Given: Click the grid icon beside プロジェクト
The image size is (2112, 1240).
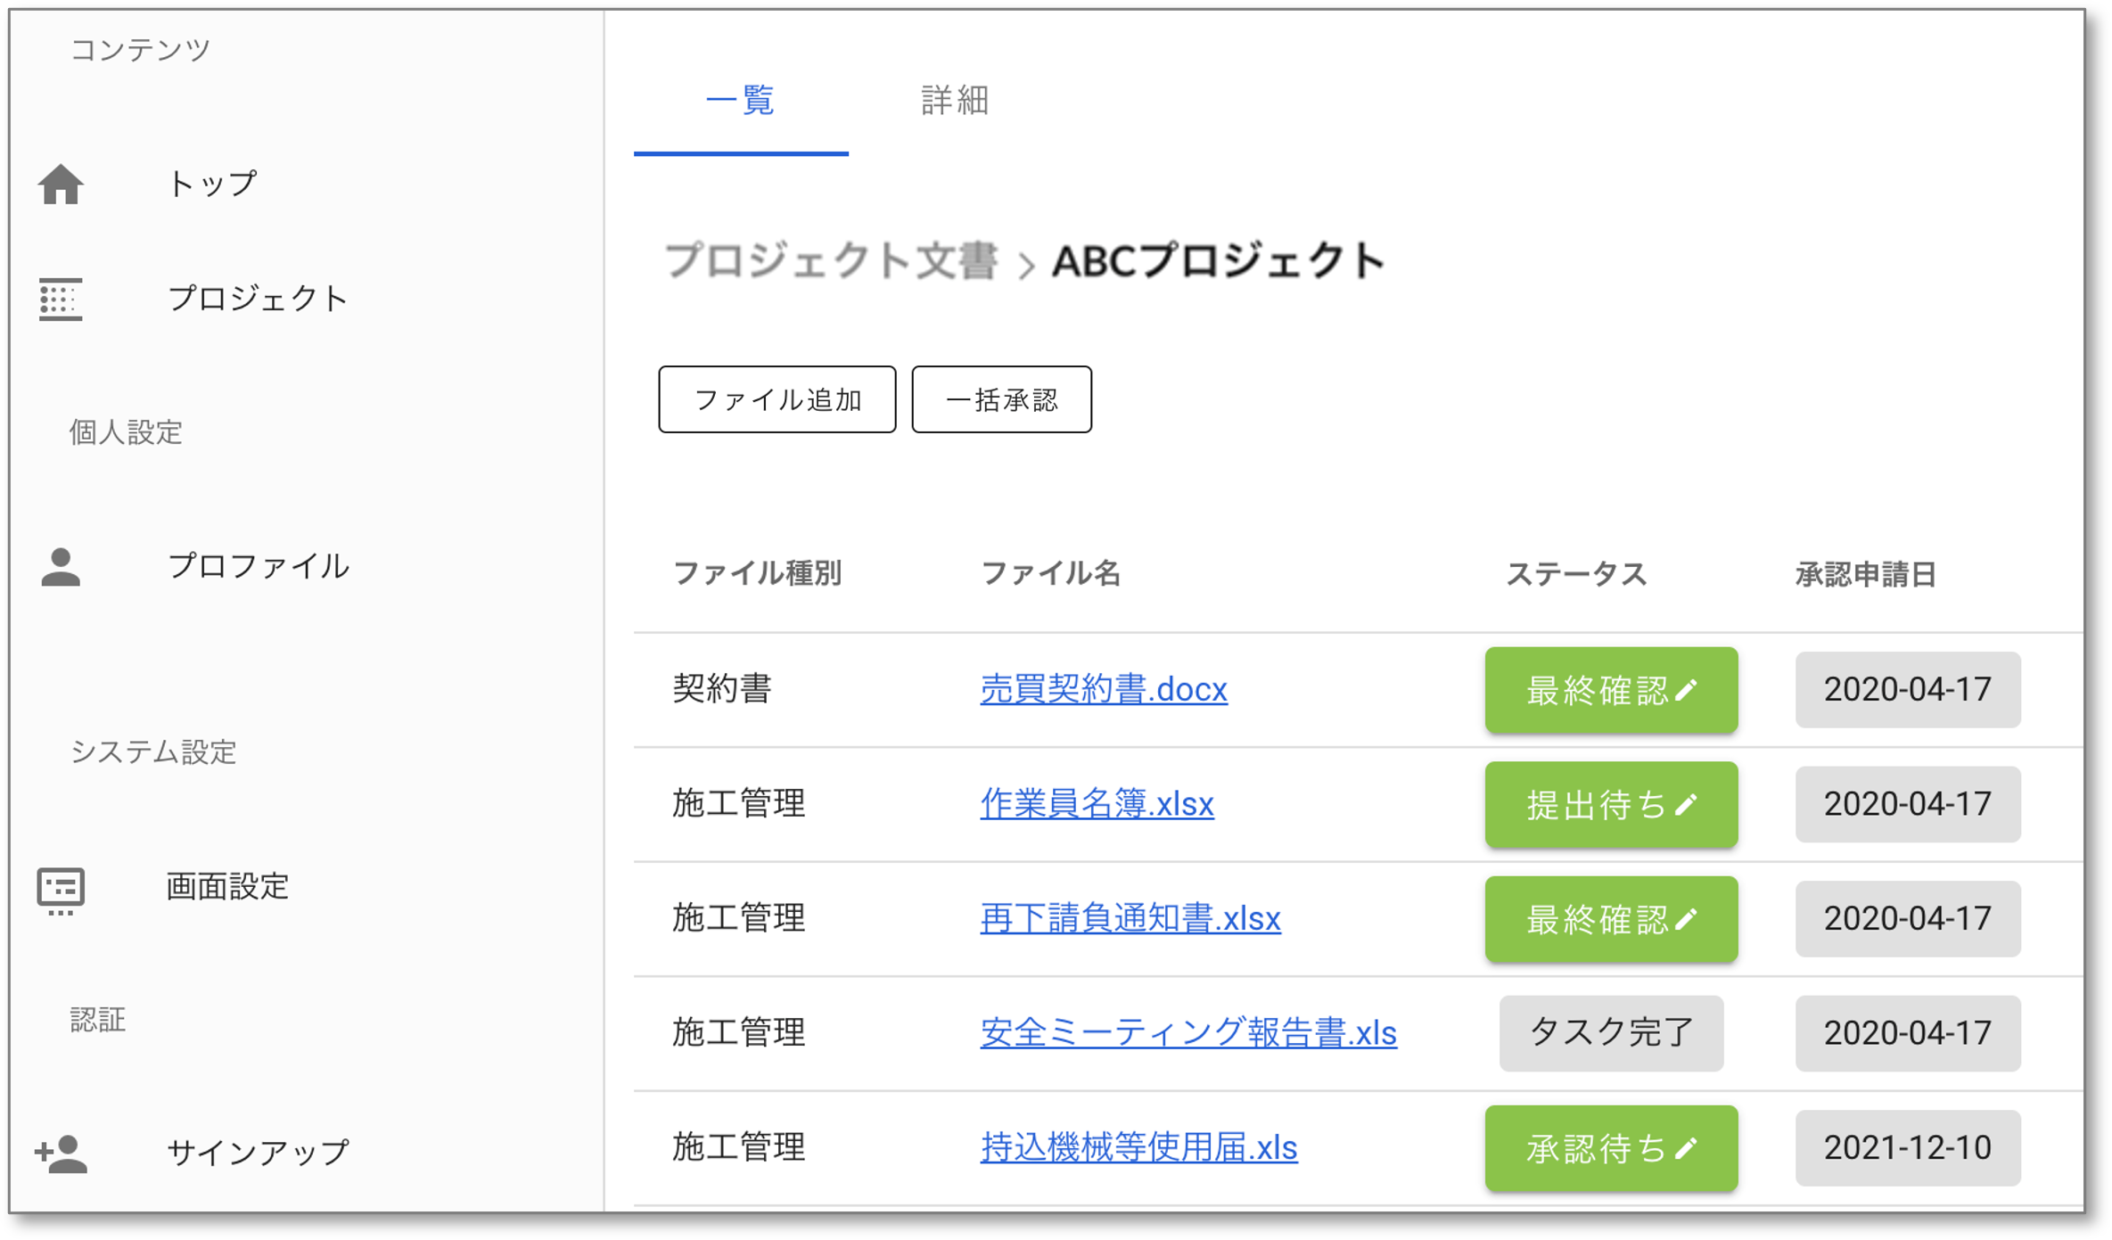Looking at the screenshot, I should [61, 299].
